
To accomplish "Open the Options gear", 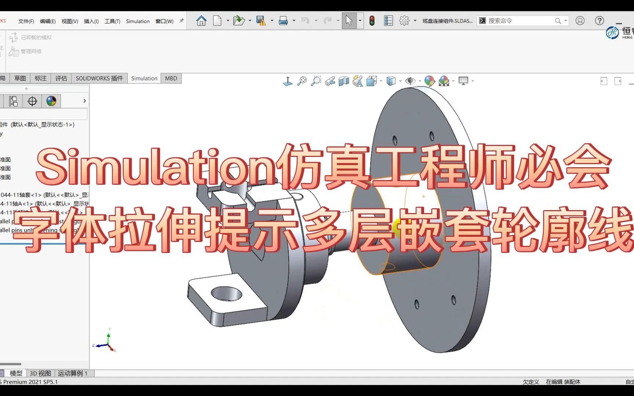I will pyautogui.click(x=404, y=21).
